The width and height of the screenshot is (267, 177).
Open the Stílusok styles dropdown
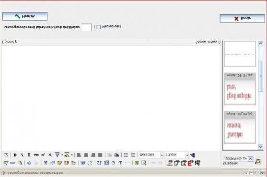176,155
